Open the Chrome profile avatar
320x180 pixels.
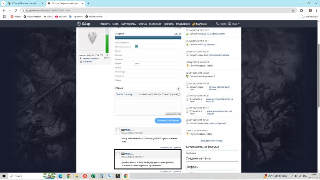310,10
